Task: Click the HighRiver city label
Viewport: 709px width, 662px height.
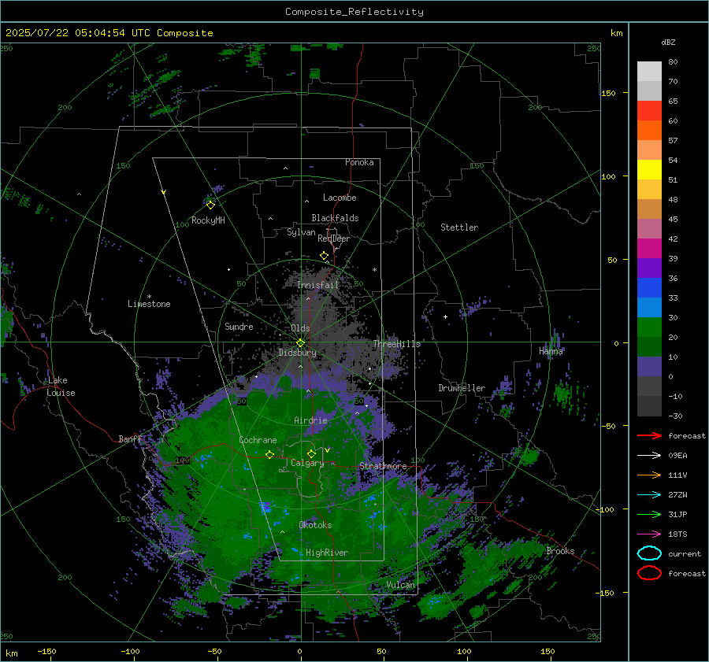Action: [x=327, y=553]
